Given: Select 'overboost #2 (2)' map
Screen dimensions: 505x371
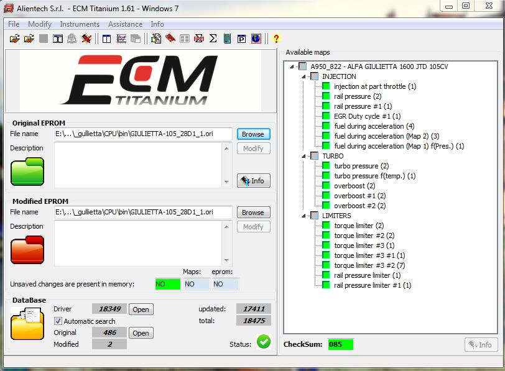Looking at the screenshot, I should pyautogui.click(x=359, y=206).
